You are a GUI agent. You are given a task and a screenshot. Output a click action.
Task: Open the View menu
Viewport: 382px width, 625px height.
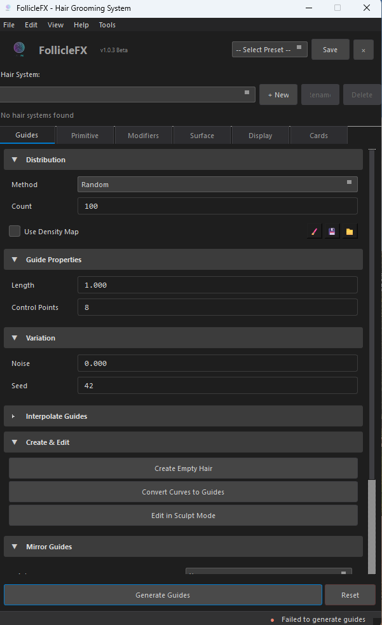click(55, 25)
